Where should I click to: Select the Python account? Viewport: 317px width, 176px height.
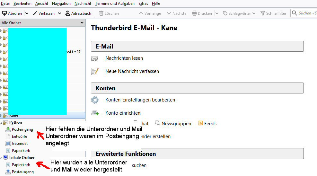click(15, 122)
